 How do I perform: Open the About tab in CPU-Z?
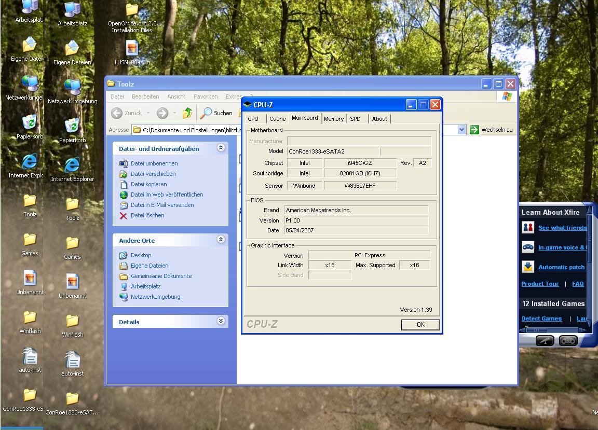click(379, 119)
